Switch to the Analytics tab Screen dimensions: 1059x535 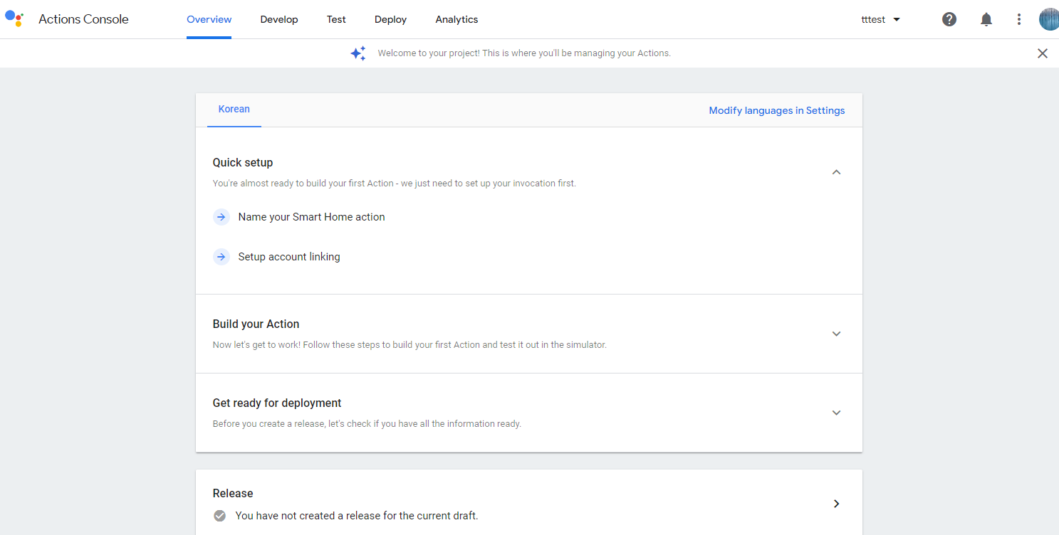[x=457, y=19]
